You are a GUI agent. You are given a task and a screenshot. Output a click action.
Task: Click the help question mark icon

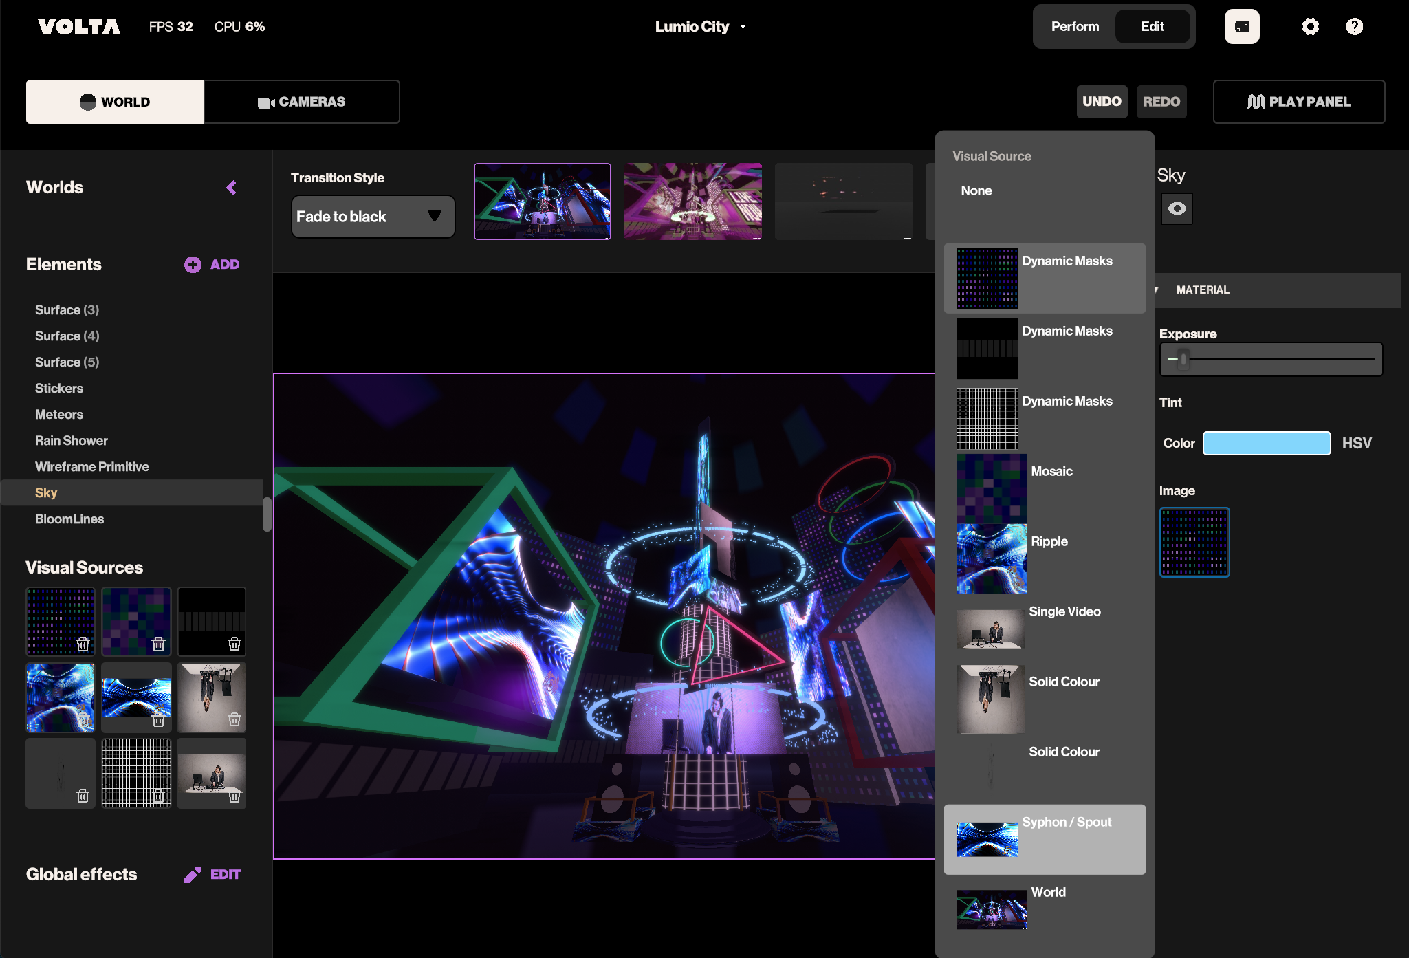1354,27
